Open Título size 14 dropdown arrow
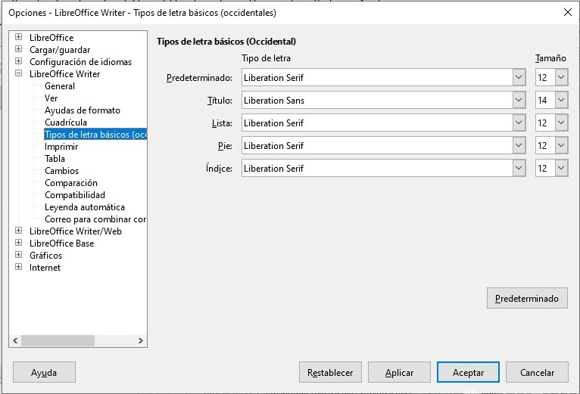Image resolution: width=580 pixels, height=394 pixels. point(561,100)
